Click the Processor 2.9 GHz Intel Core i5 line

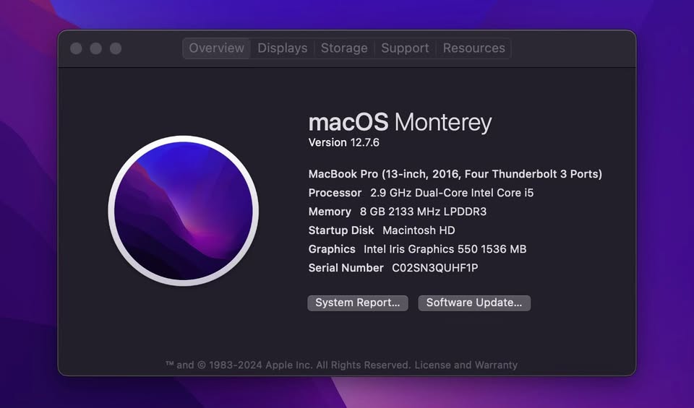click(421, 193)
